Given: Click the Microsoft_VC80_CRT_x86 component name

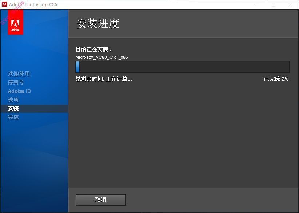Looking at the screenshot, I should coord(102,57).
